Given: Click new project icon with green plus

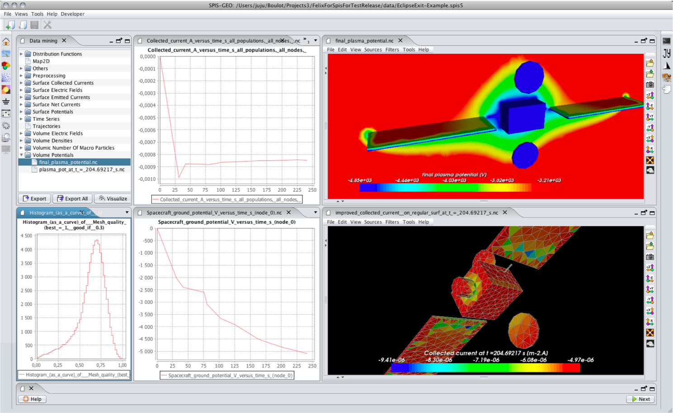Looking at the screenshot, I should pos(10,25).
